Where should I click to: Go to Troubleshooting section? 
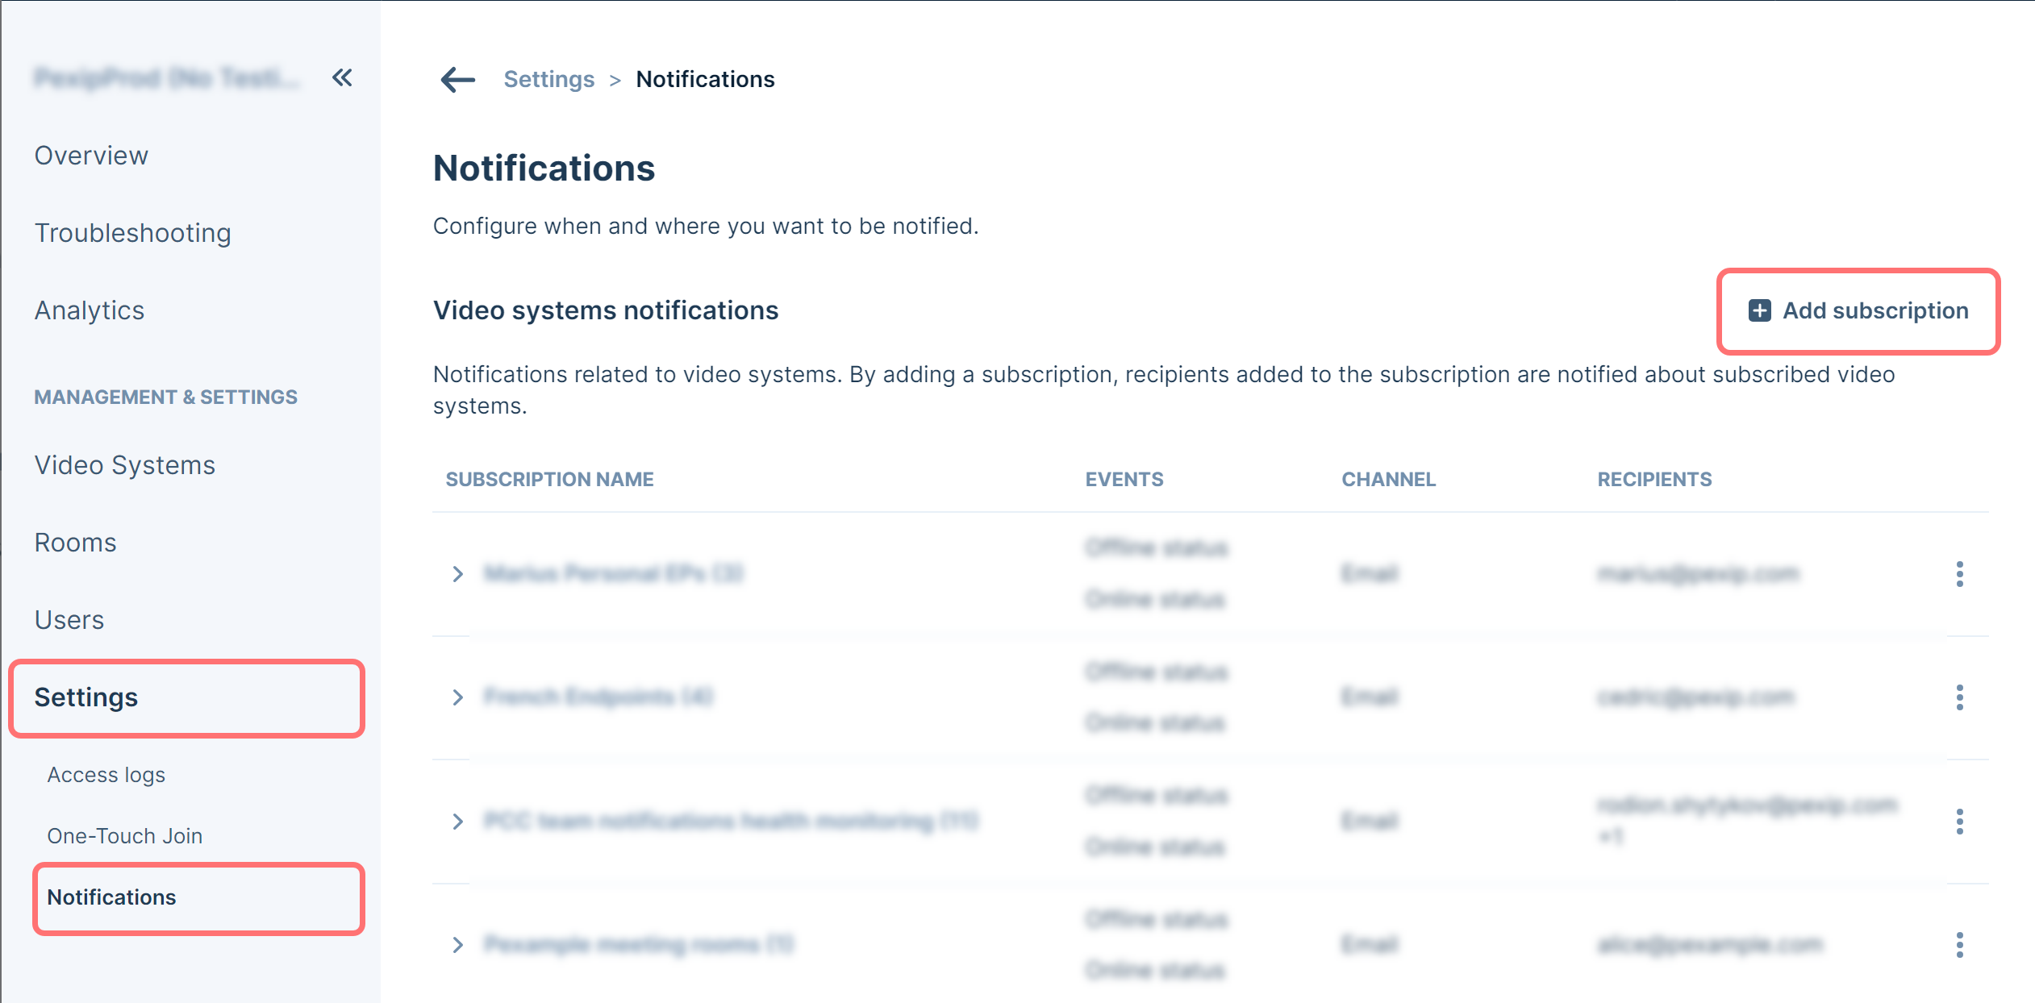132,233
